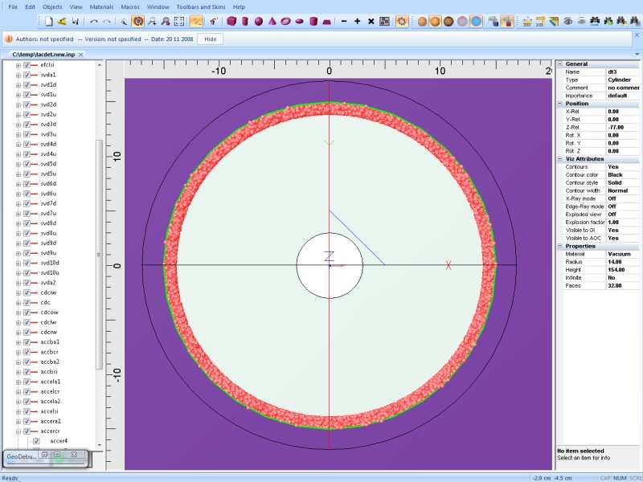Image resolution: width=643 pixels, height=482 pixels.
Task: Open the File menu
Action: pos(13,7)
